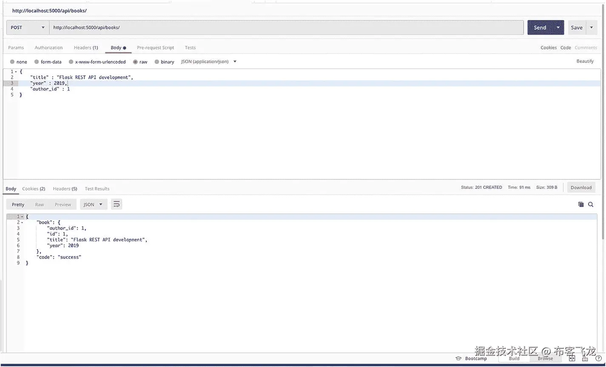Image resolution: width=606 pixels, height=367 pixels.
Task: Click the help question mark icon
Action: point(598,358)
